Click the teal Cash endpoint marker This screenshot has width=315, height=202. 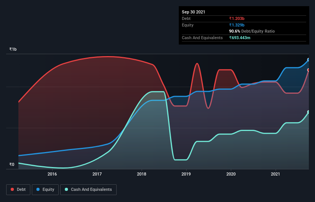[x=308, y=112]
